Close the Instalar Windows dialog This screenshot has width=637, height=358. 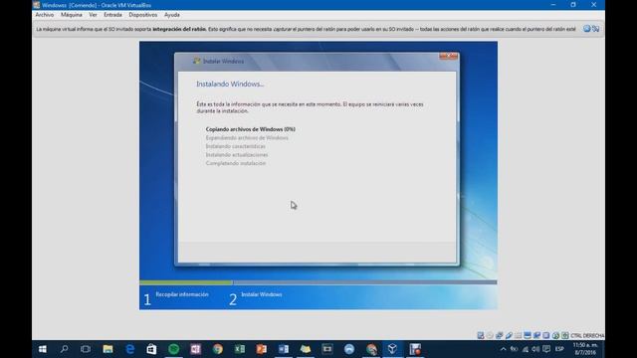(x=449, y=57)
